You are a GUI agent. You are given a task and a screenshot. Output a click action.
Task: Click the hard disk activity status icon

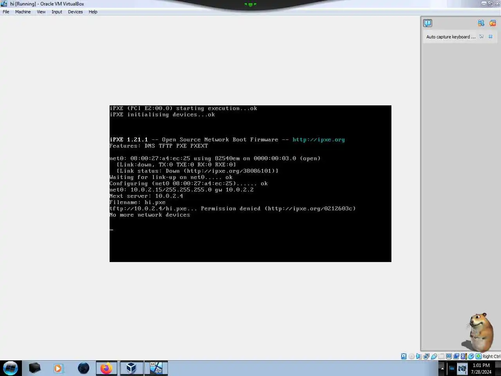tap(404, 356)
